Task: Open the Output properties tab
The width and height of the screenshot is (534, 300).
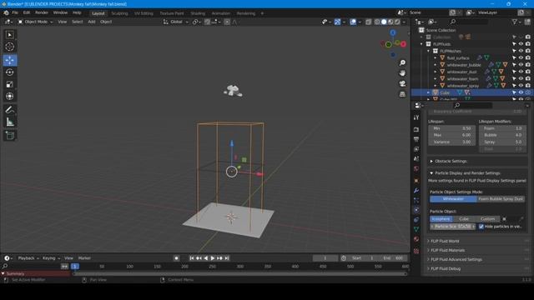Action: pyautogui.click(x=416, y=139)
